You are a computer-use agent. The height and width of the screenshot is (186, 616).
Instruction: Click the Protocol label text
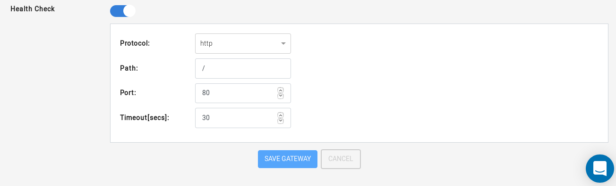coord(135,43)
